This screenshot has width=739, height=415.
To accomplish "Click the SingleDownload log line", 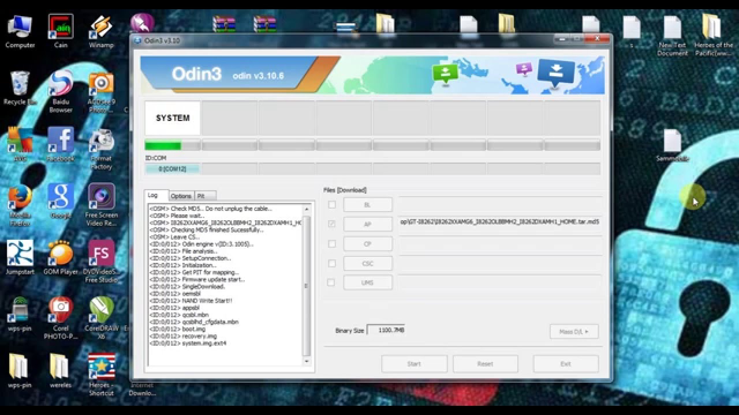I will point(187,286).
